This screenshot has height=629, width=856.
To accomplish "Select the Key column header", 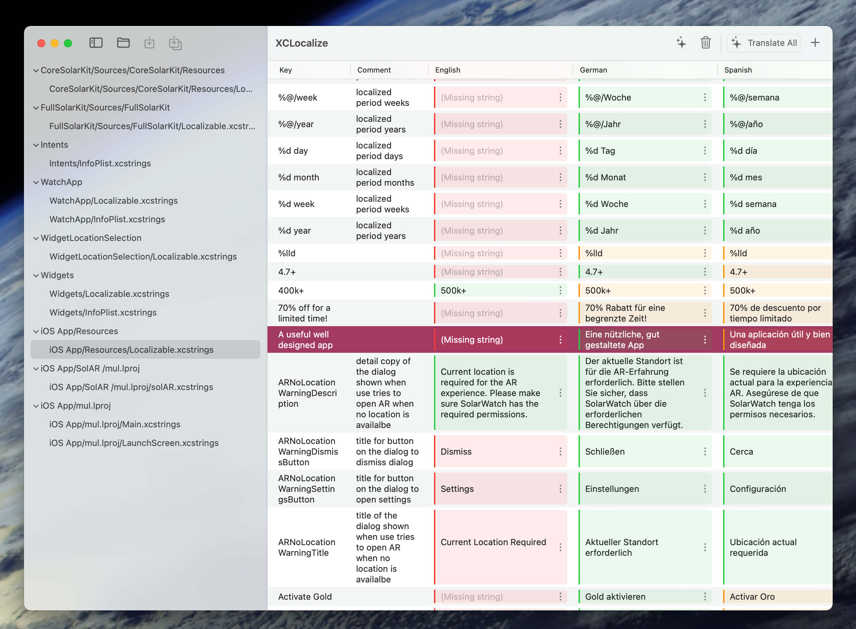I will [x=285, y=70].
